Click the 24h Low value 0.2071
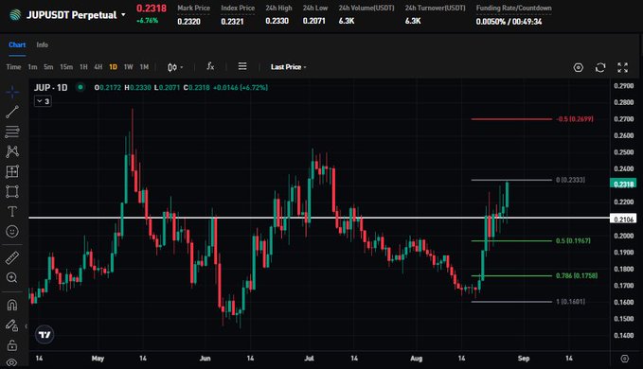 point(313,21)
